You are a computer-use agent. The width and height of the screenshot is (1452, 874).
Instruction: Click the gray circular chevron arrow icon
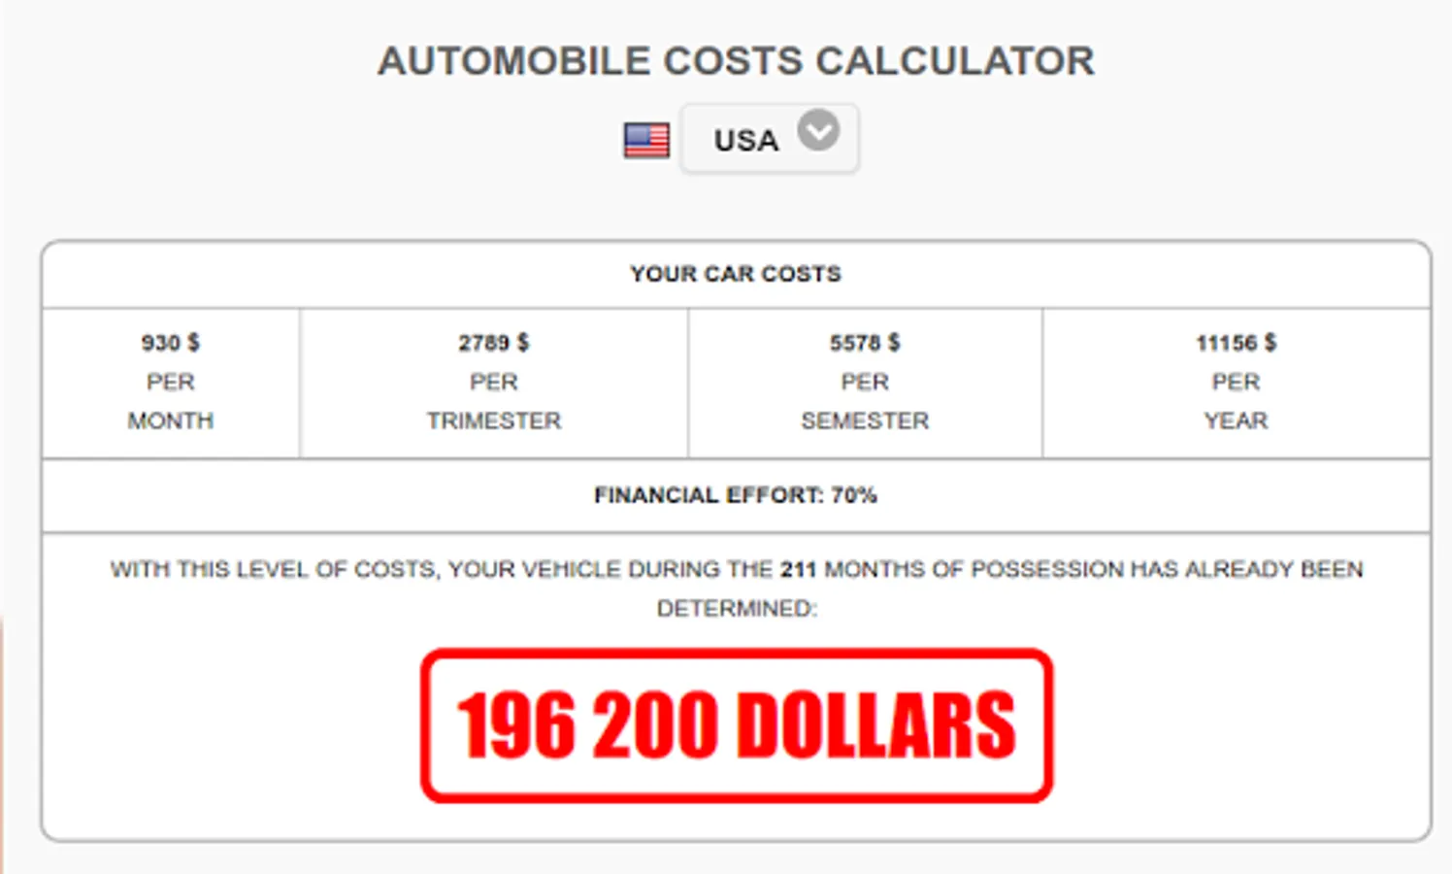[818, 130]
